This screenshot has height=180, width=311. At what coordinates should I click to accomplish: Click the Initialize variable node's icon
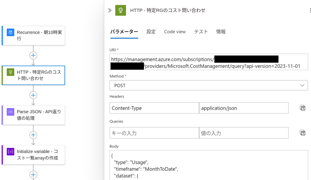[11, 152]
